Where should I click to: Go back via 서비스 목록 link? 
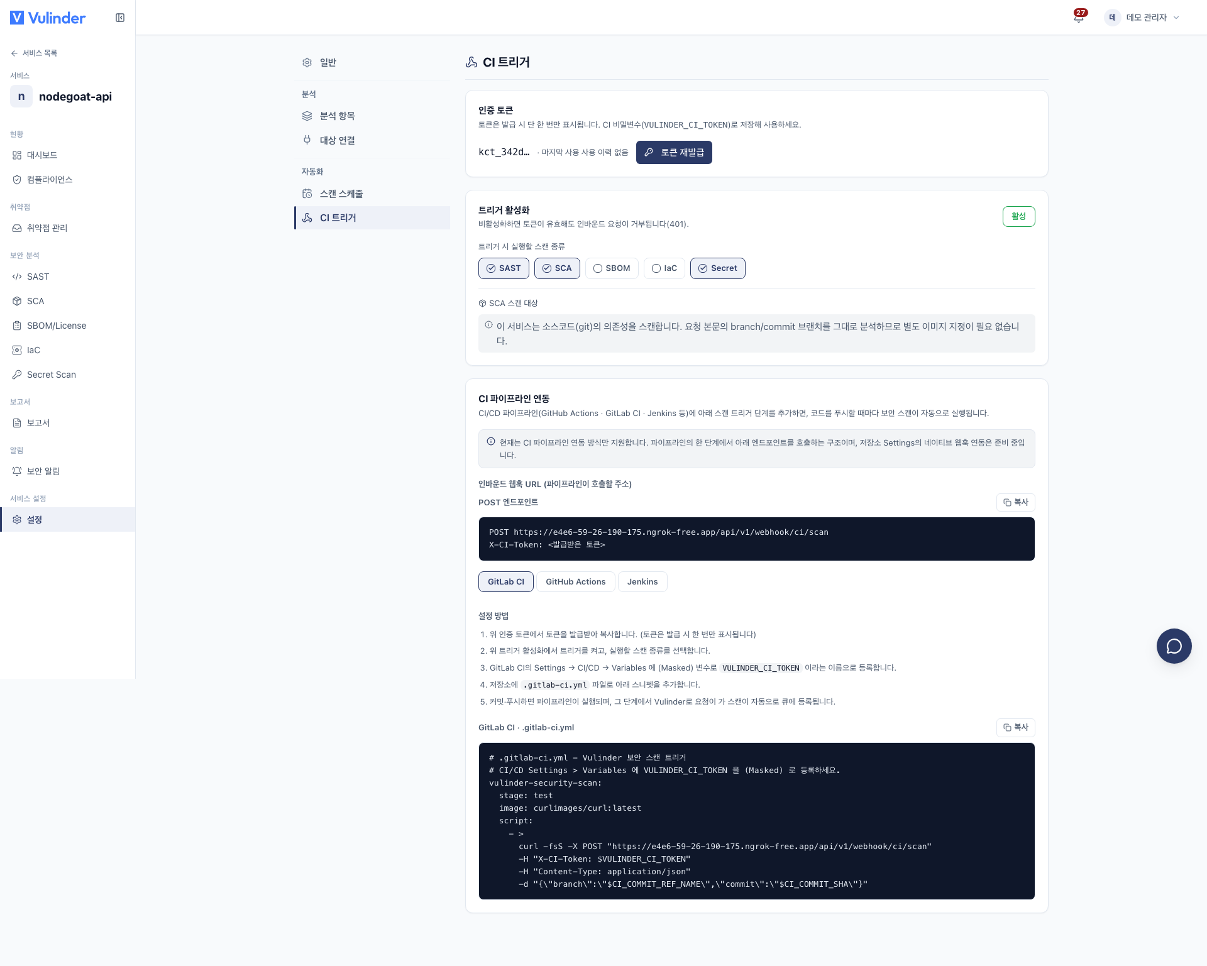34,53
